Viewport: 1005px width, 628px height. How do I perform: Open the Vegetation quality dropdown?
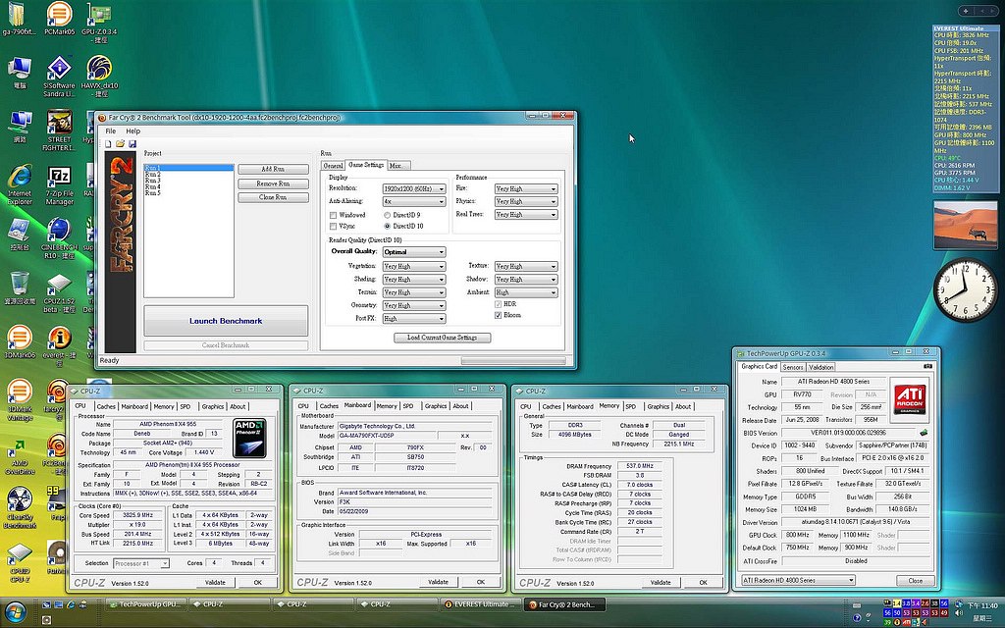(x=414, y=267)
